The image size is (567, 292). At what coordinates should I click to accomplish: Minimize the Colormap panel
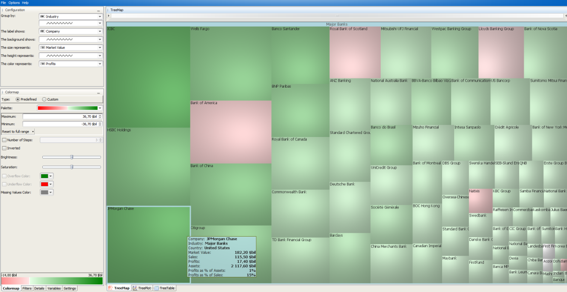click(98, 93)
